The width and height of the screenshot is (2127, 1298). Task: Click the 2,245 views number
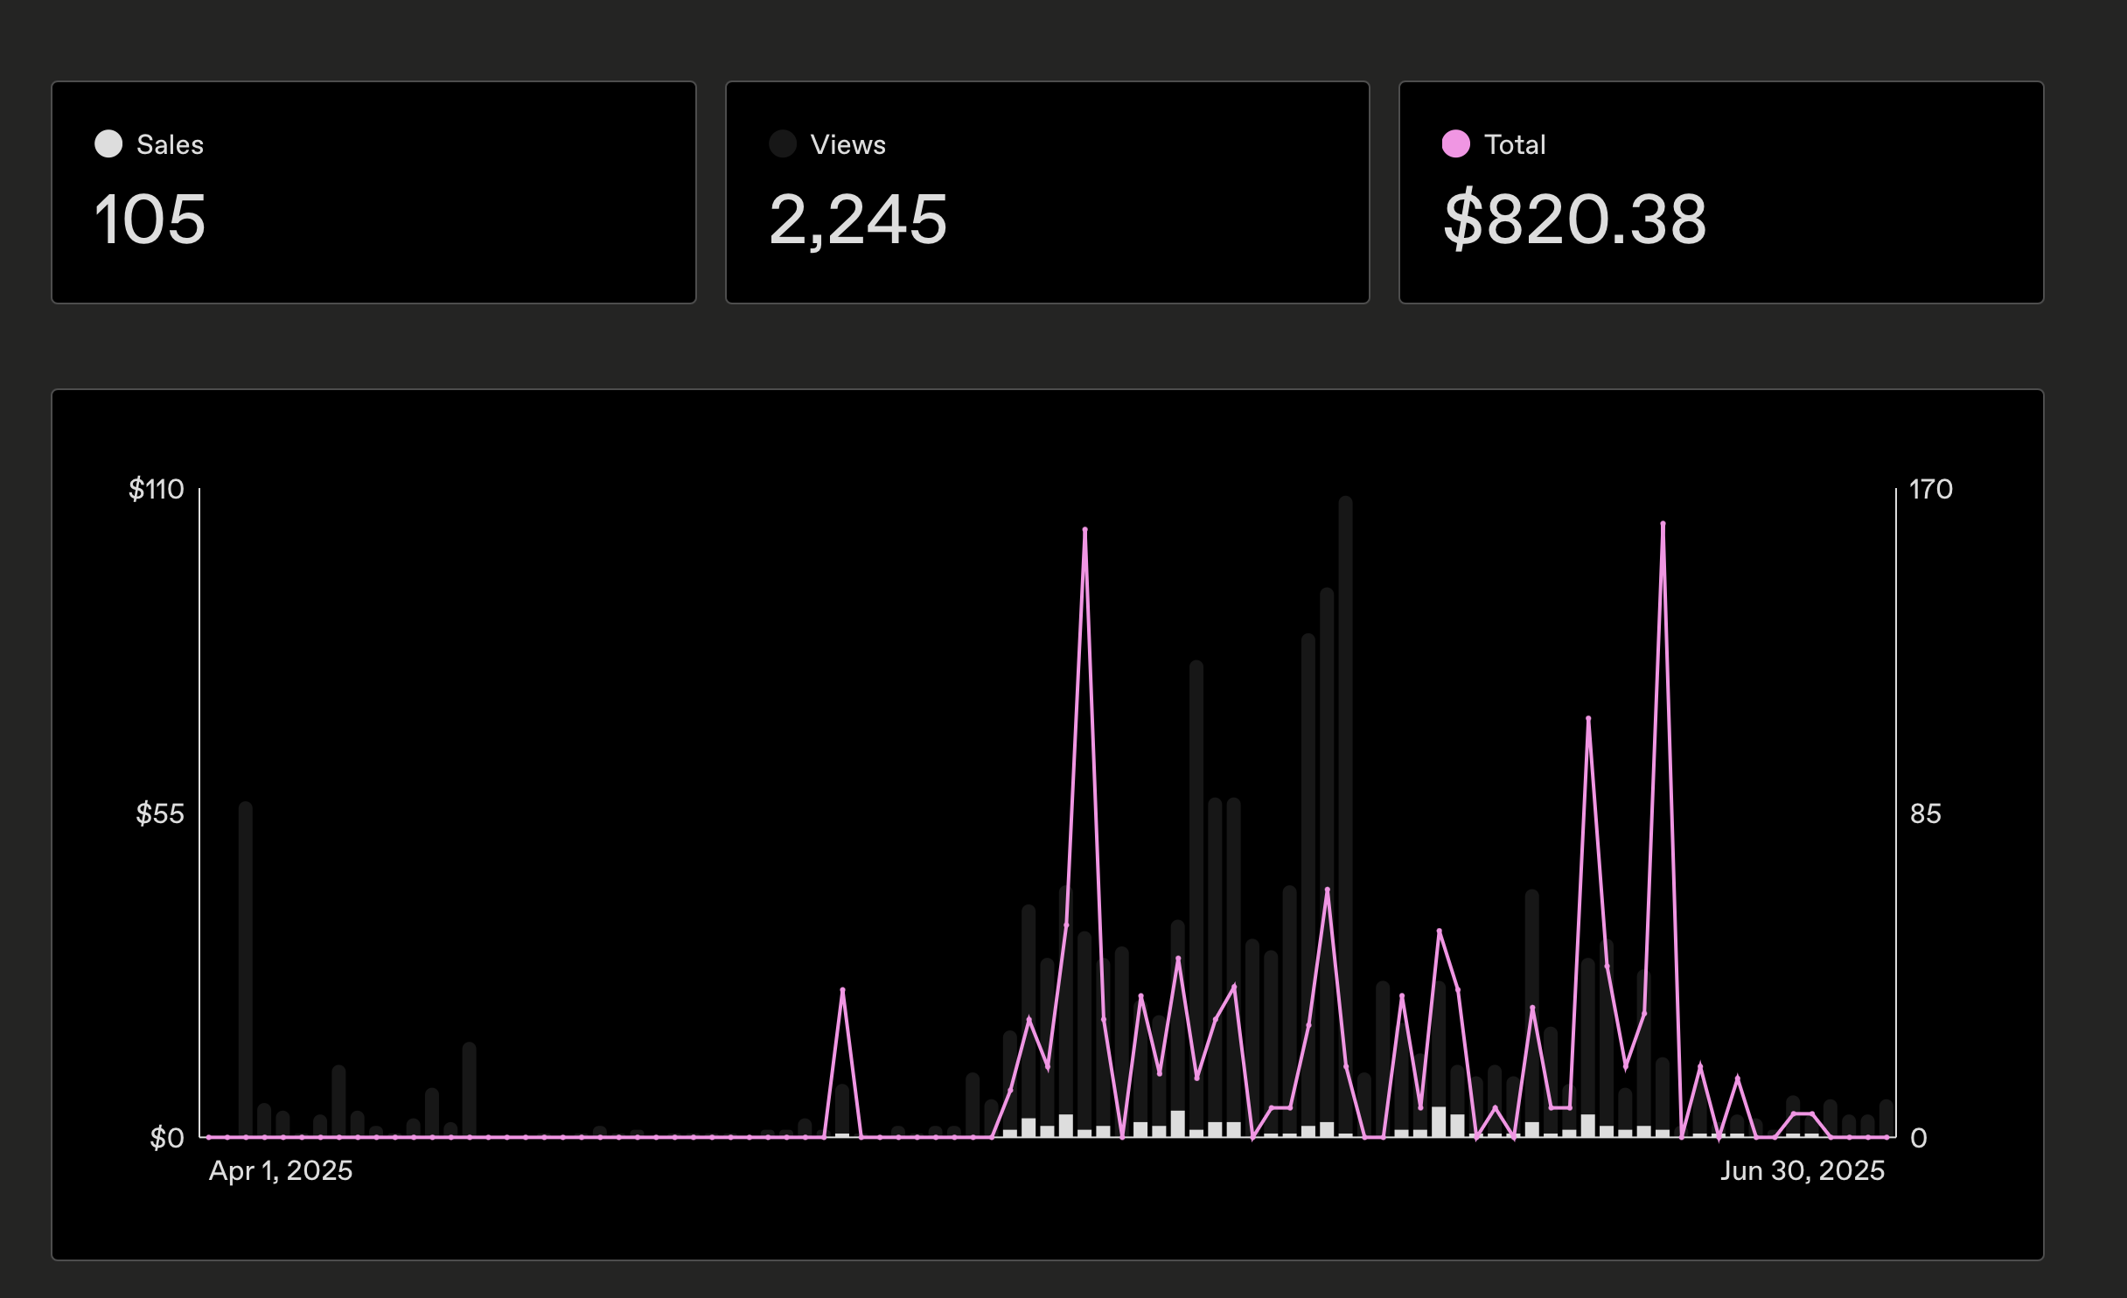coord(857,219)
